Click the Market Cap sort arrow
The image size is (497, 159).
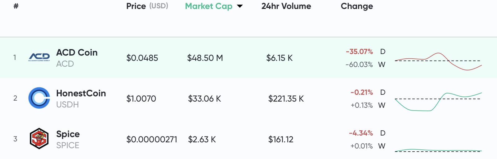click(240, 6)
